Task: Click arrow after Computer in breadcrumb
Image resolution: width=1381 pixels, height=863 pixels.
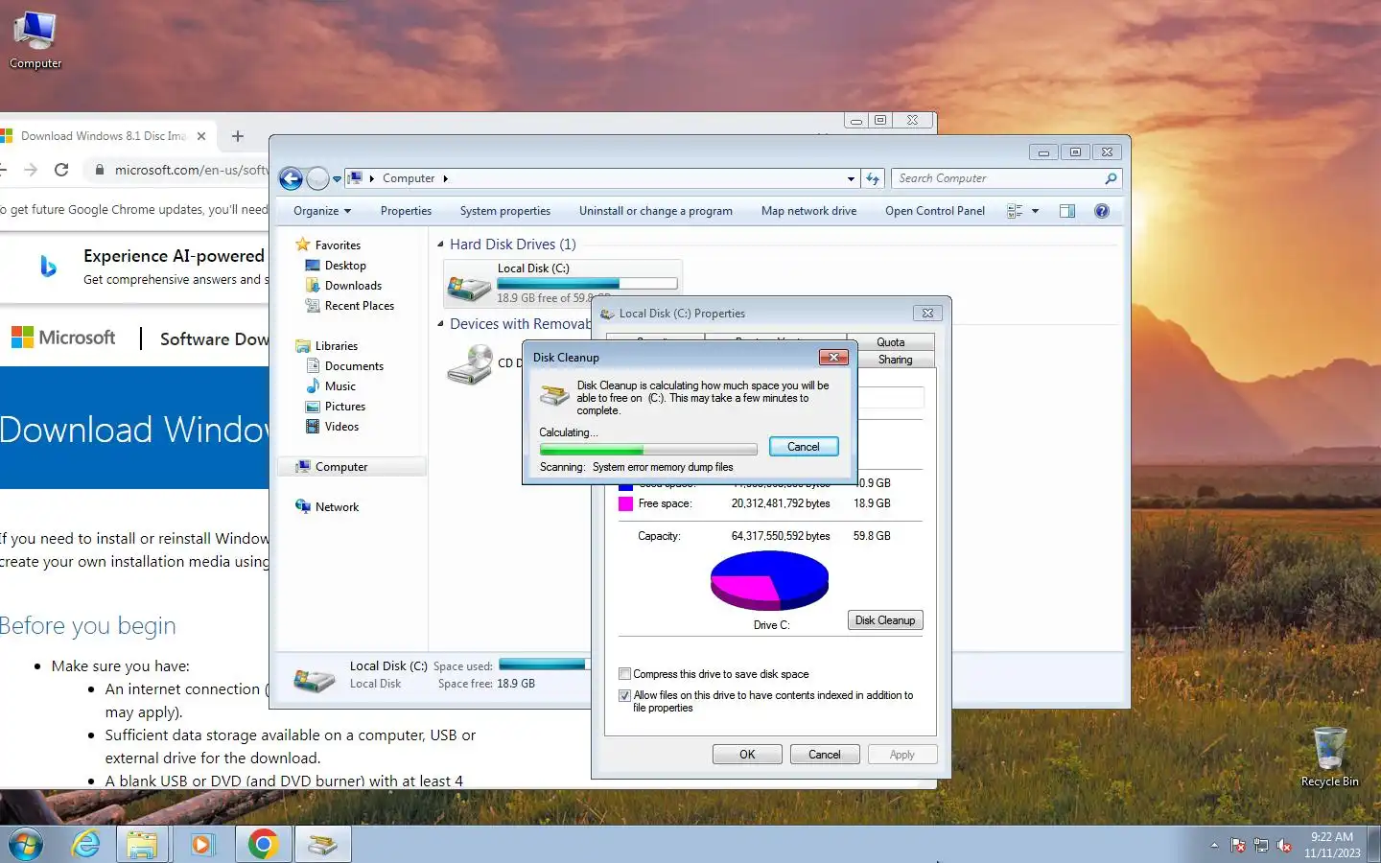Action: tap(445, 178)
